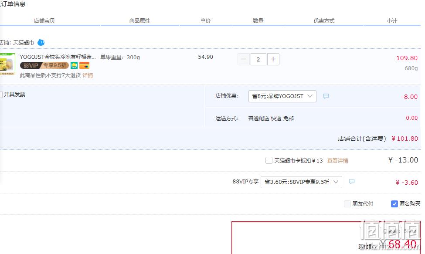Click the orange card badge under product title
This screenshot has height=254, width=425.
(84, 65)
